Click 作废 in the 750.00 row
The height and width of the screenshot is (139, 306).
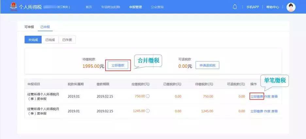267,96
